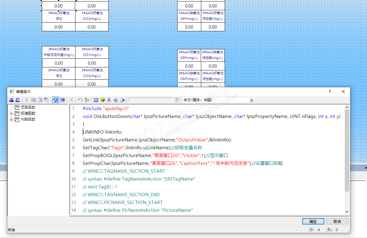367x238 pixels.
Task: Click the find and replace icon
Action: (x=47, y=100)
